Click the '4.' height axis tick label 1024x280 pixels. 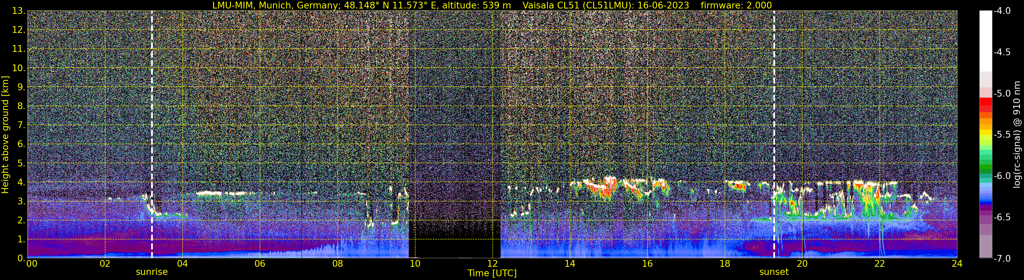(x=21, y=182)
